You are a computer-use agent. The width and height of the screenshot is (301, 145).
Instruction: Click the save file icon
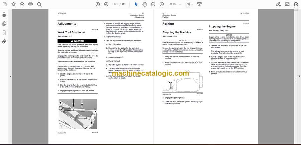[5, 4]
